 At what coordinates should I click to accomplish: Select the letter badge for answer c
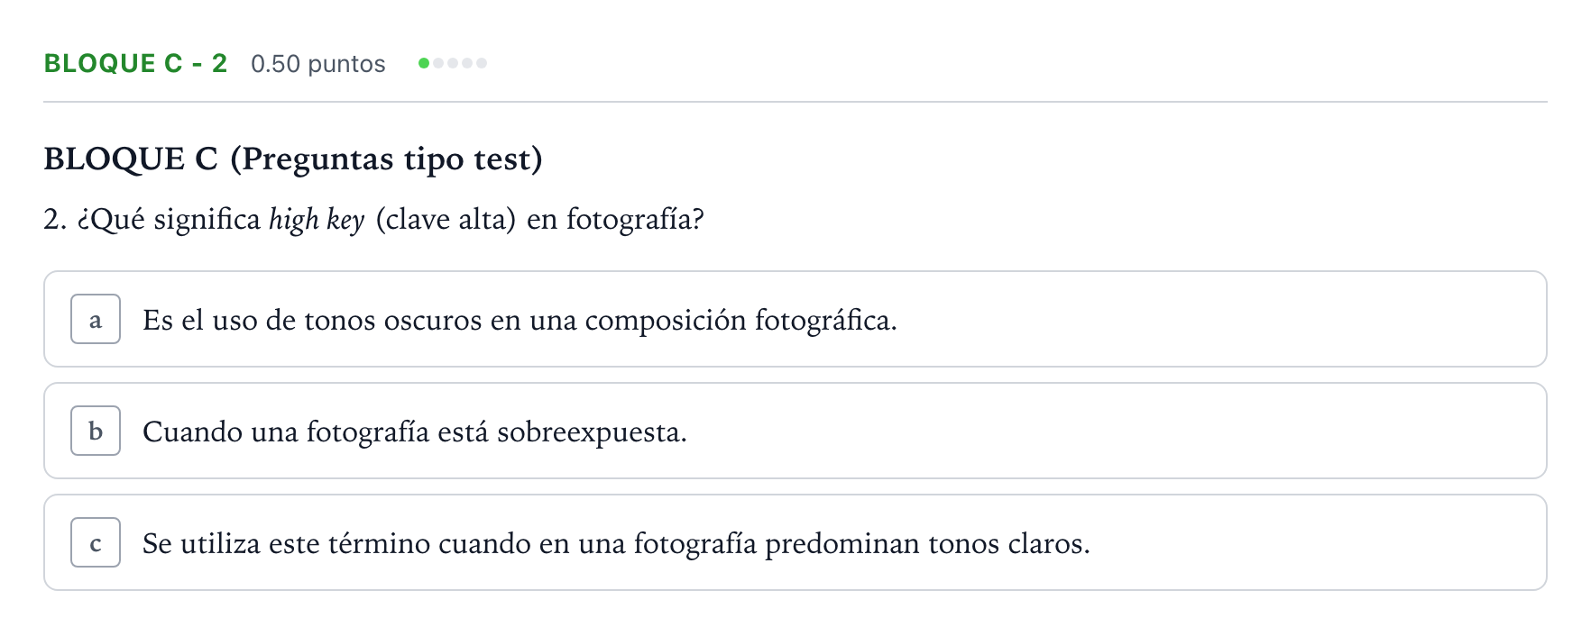(x=96, y=542)
